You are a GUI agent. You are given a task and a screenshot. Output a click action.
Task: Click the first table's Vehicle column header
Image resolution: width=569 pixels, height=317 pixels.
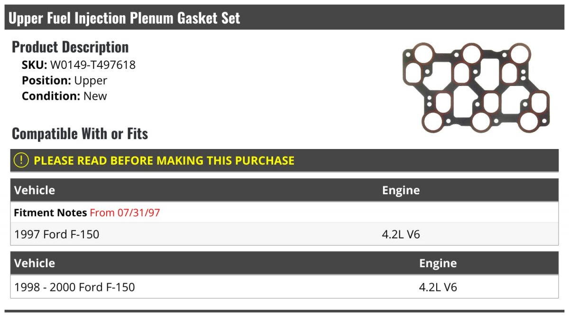35,190
